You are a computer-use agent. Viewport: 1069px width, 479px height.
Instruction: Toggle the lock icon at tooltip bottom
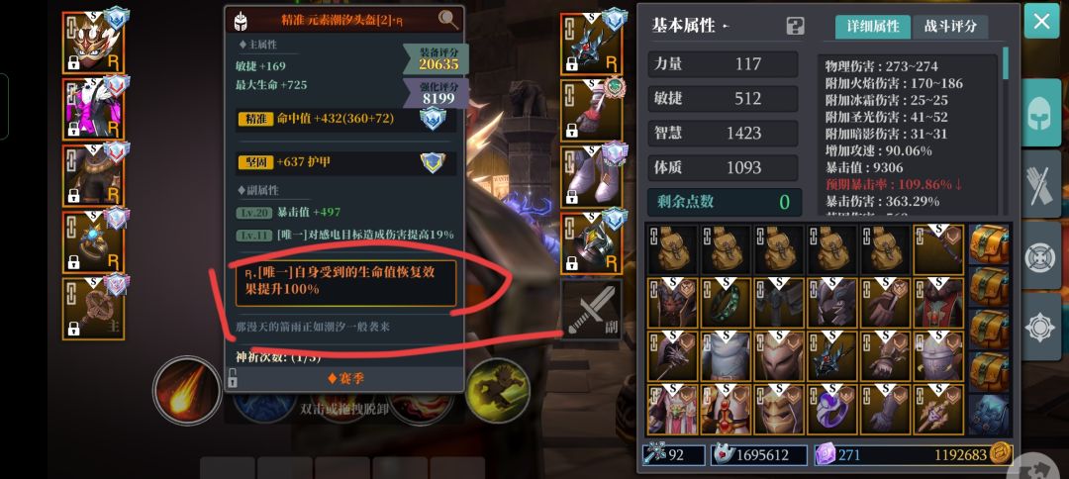pyautogui.click(x=233, y=378)
